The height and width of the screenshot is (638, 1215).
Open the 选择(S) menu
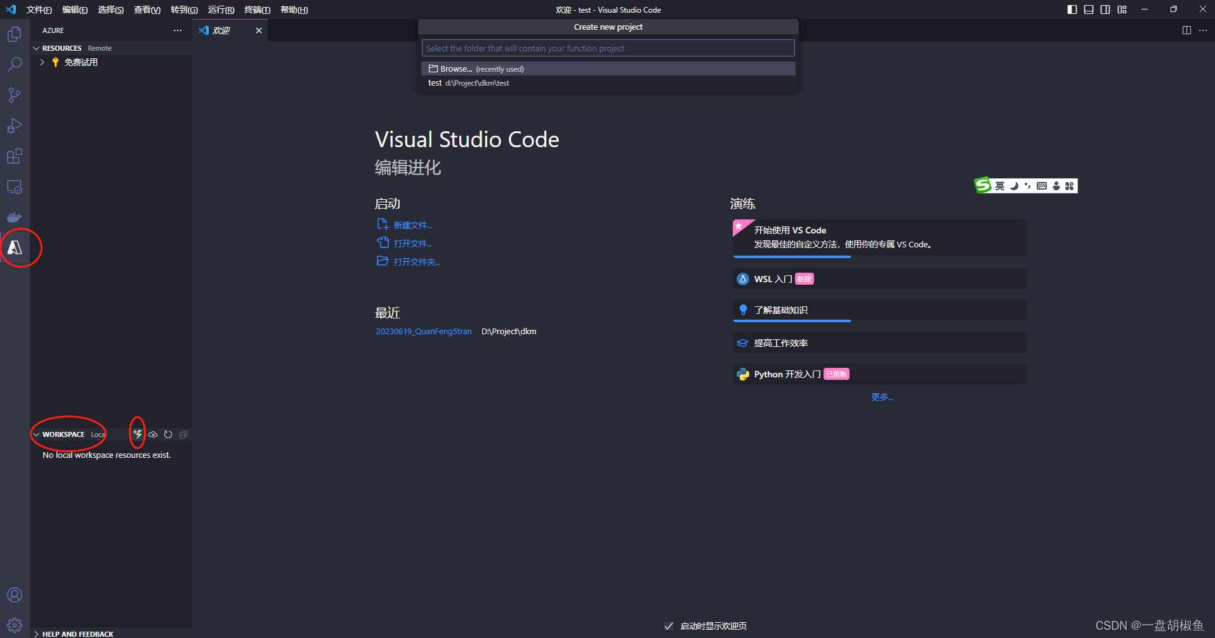[x=111, y=10]
